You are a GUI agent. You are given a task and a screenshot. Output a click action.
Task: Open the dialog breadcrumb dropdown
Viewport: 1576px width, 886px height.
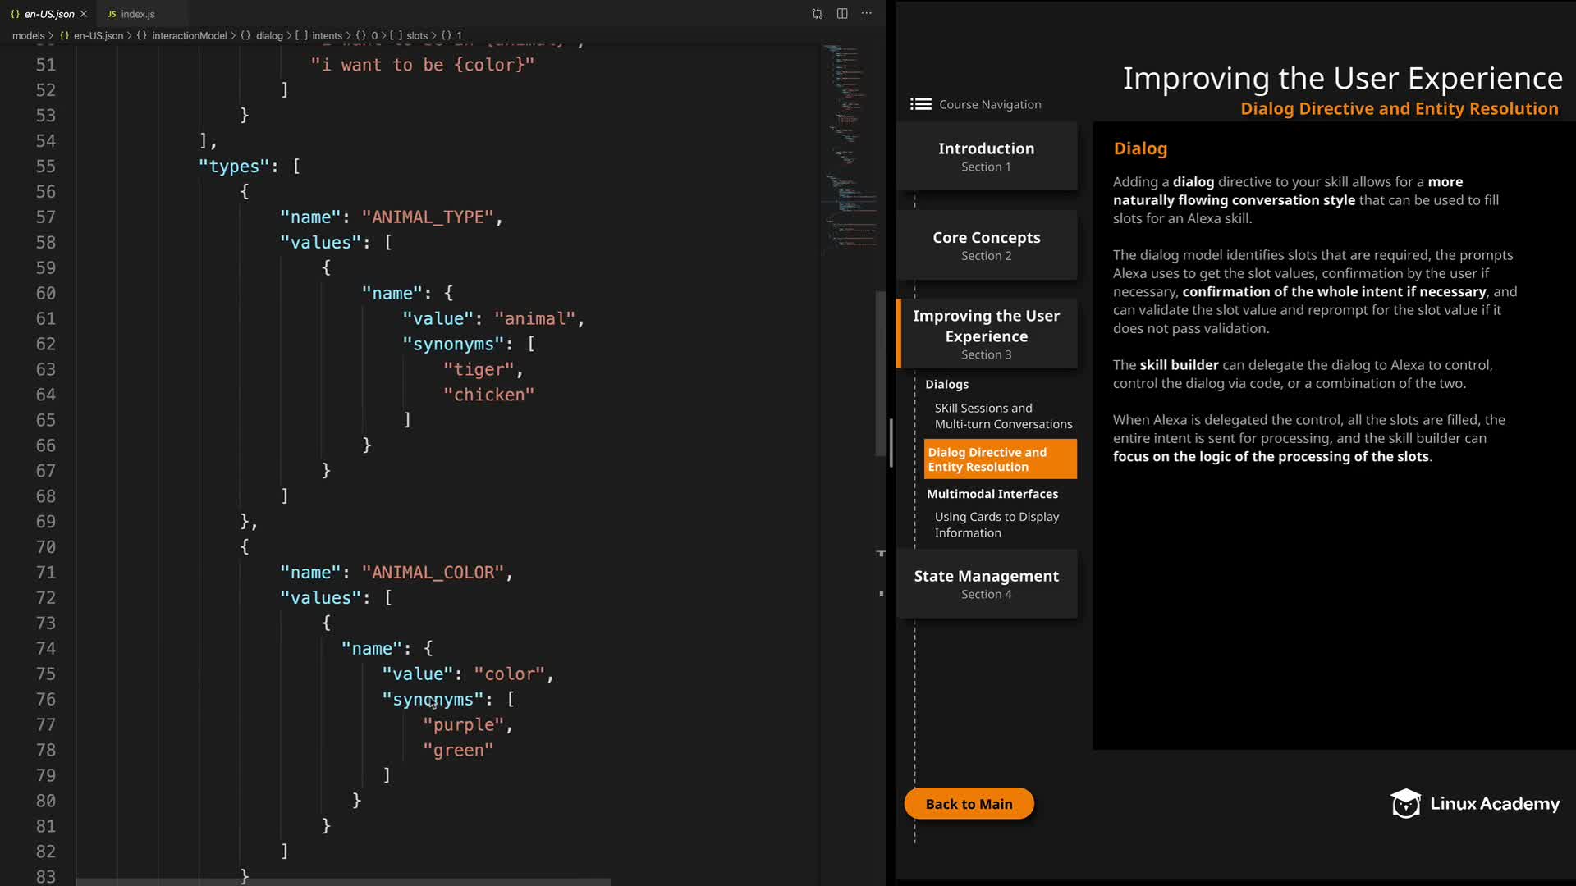[x=268, y=36]
